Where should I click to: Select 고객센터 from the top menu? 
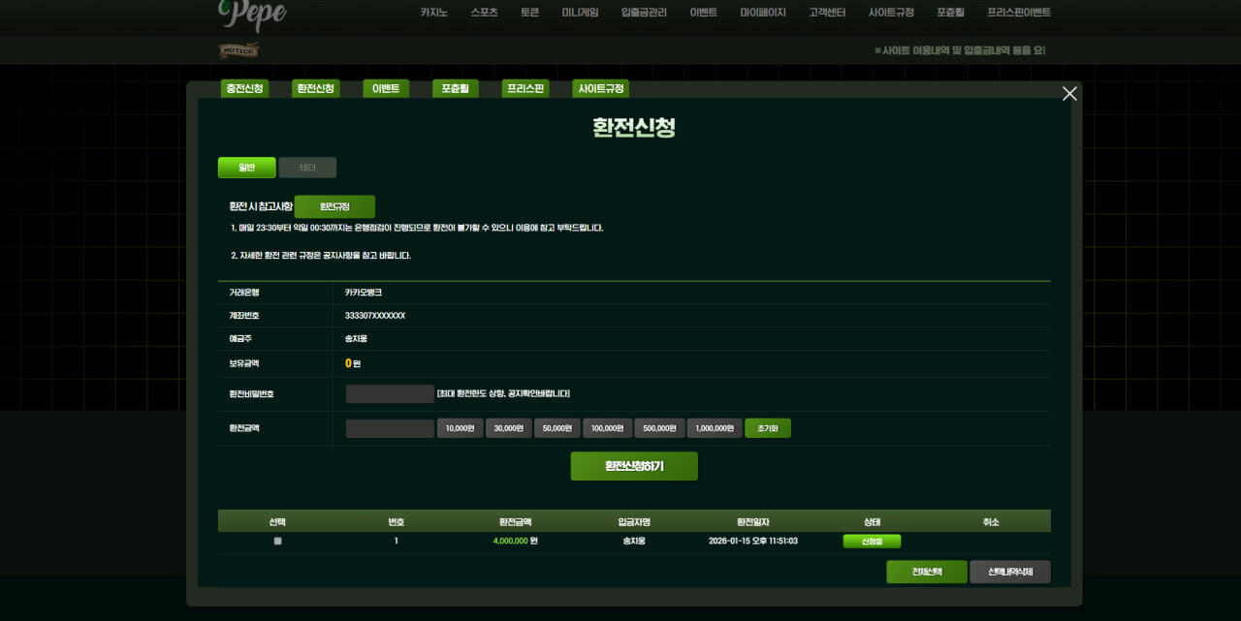pos(827,13)
